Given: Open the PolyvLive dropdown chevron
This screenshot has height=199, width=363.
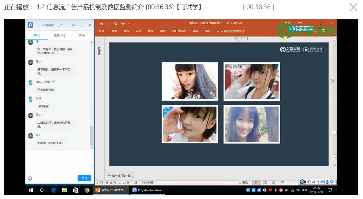Looking at the screenshot, I should [73, 25].
